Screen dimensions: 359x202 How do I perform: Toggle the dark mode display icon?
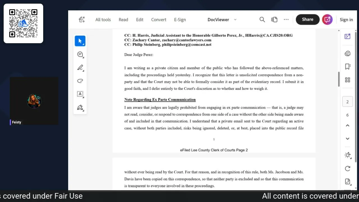point(348,155)
